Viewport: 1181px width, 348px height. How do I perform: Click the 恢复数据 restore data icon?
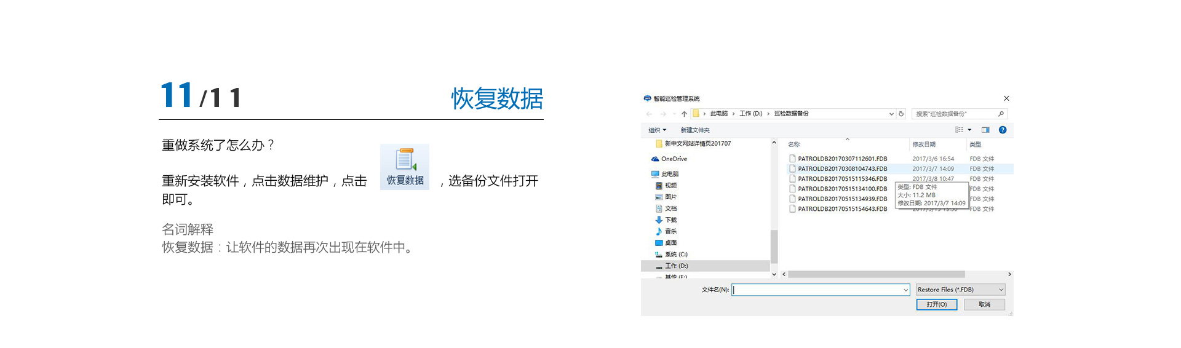point(404,167)
